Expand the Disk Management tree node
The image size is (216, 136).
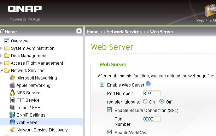pyautogui.click(x=1, y=55)
